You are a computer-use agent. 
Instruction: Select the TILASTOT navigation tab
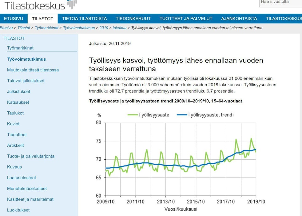[x=43, y=18]
